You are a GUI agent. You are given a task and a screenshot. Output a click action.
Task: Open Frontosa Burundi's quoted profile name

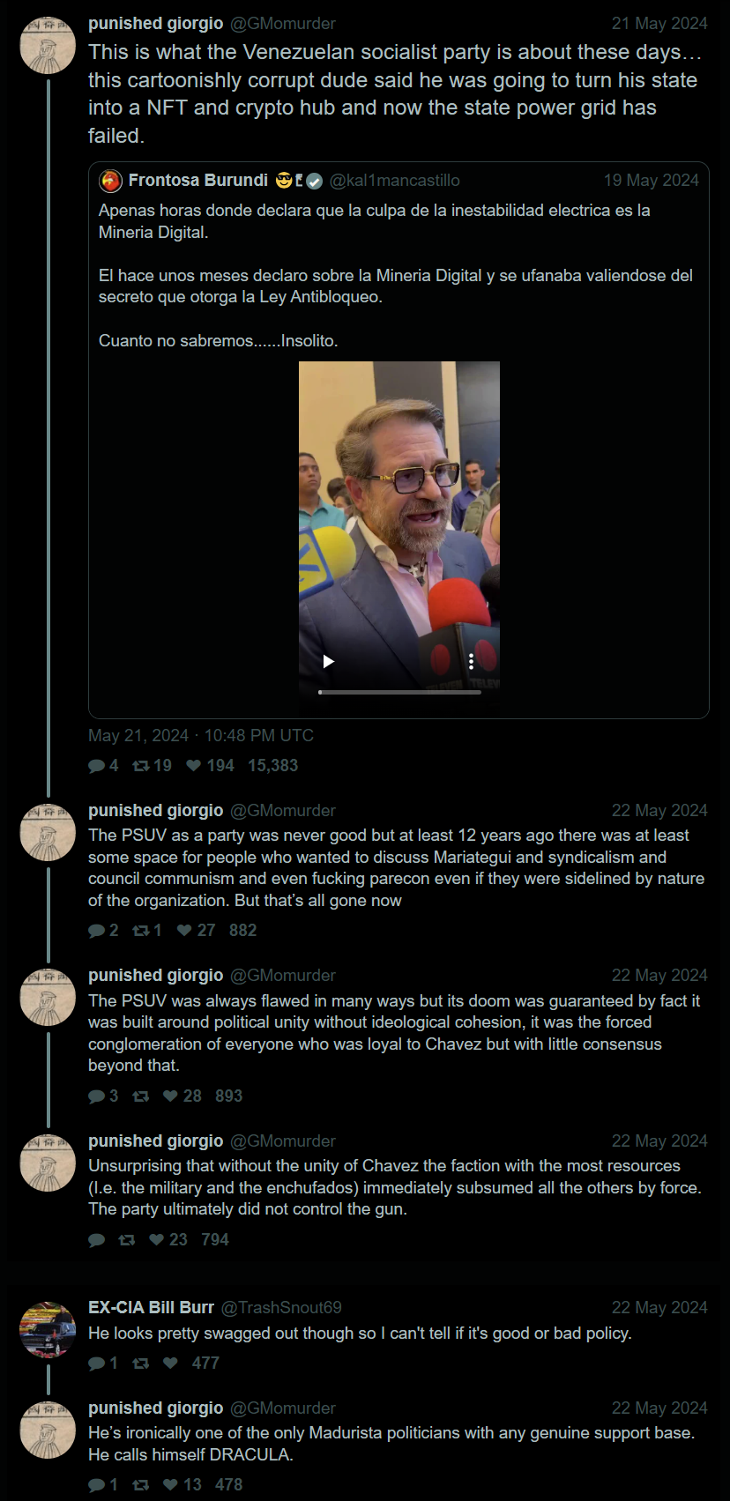point(198,181)
